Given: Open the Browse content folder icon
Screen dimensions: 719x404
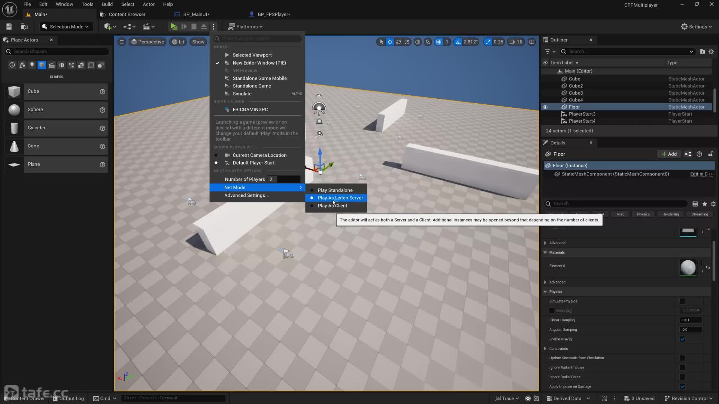Looking at the screenshot, I should tap(24, 27).
